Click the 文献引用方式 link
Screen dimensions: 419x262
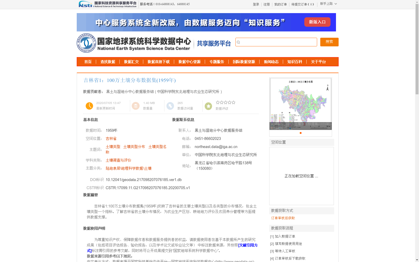pyautogui.click(x=248, y=245)
